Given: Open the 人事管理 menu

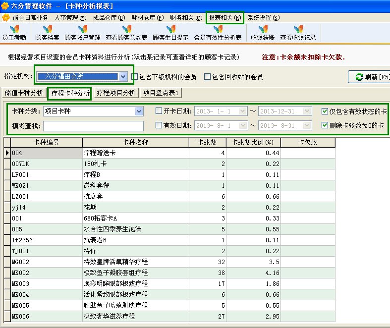Looking at the screenshot, I should pyautogui.click(x=70, y=18).
